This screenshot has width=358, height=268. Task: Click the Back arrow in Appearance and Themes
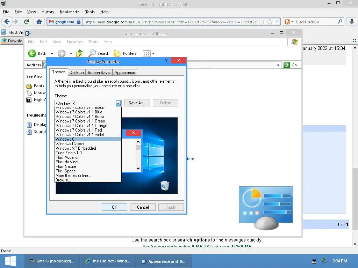pos(32,53)
